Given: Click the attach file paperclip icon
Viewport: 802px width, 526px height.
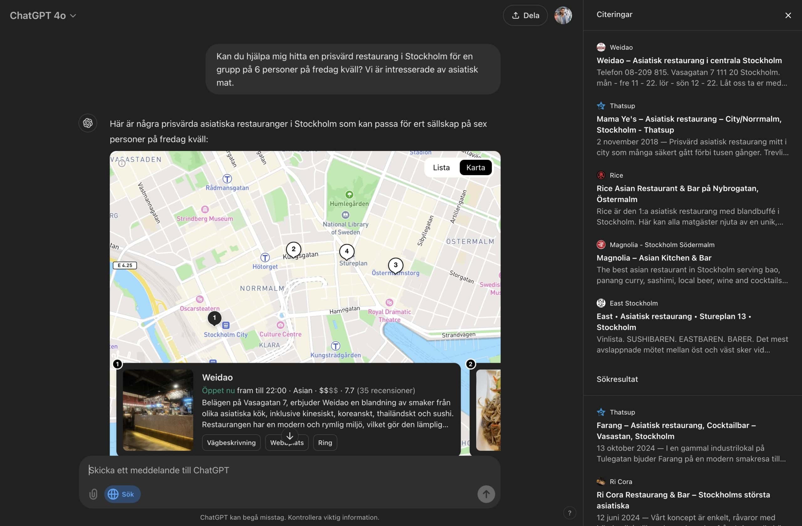Looking at the screenshot, I should click(x=93, y=494).
